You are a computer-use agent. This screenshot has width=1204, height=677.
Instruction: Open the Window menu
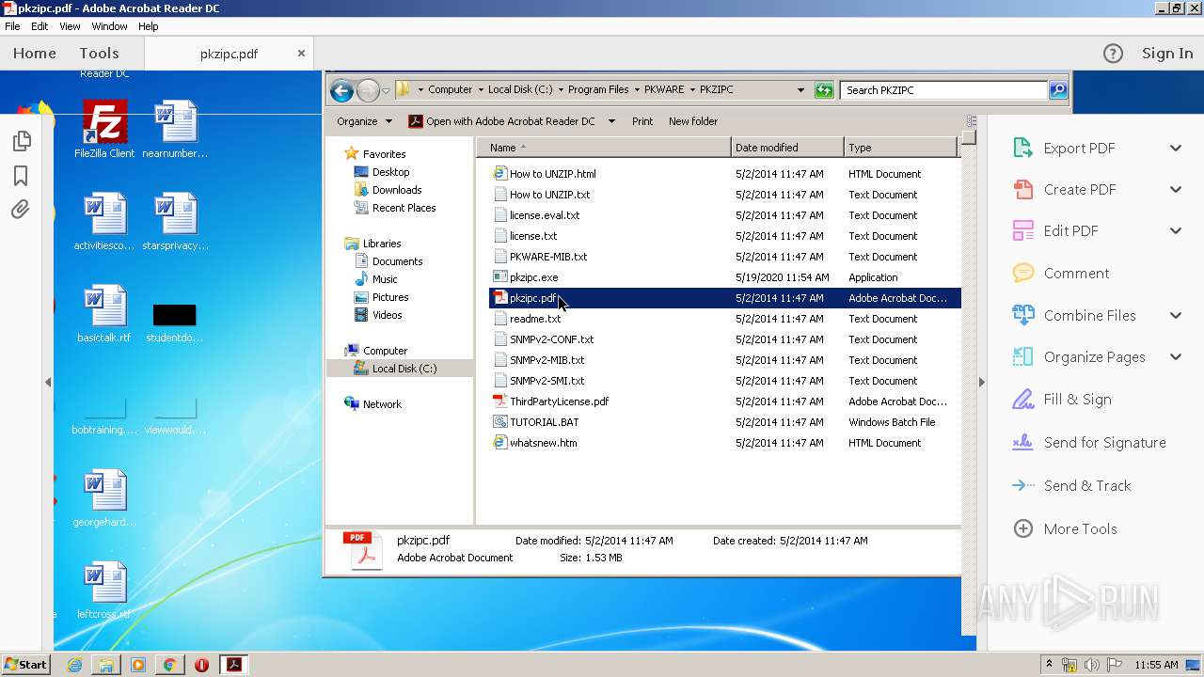pos(110,26)
